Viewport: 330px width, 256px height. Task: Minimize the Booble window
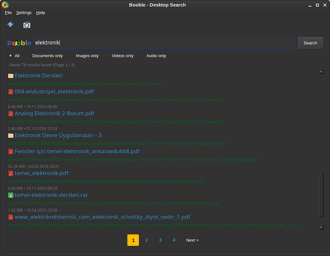(x=310, y=5)
